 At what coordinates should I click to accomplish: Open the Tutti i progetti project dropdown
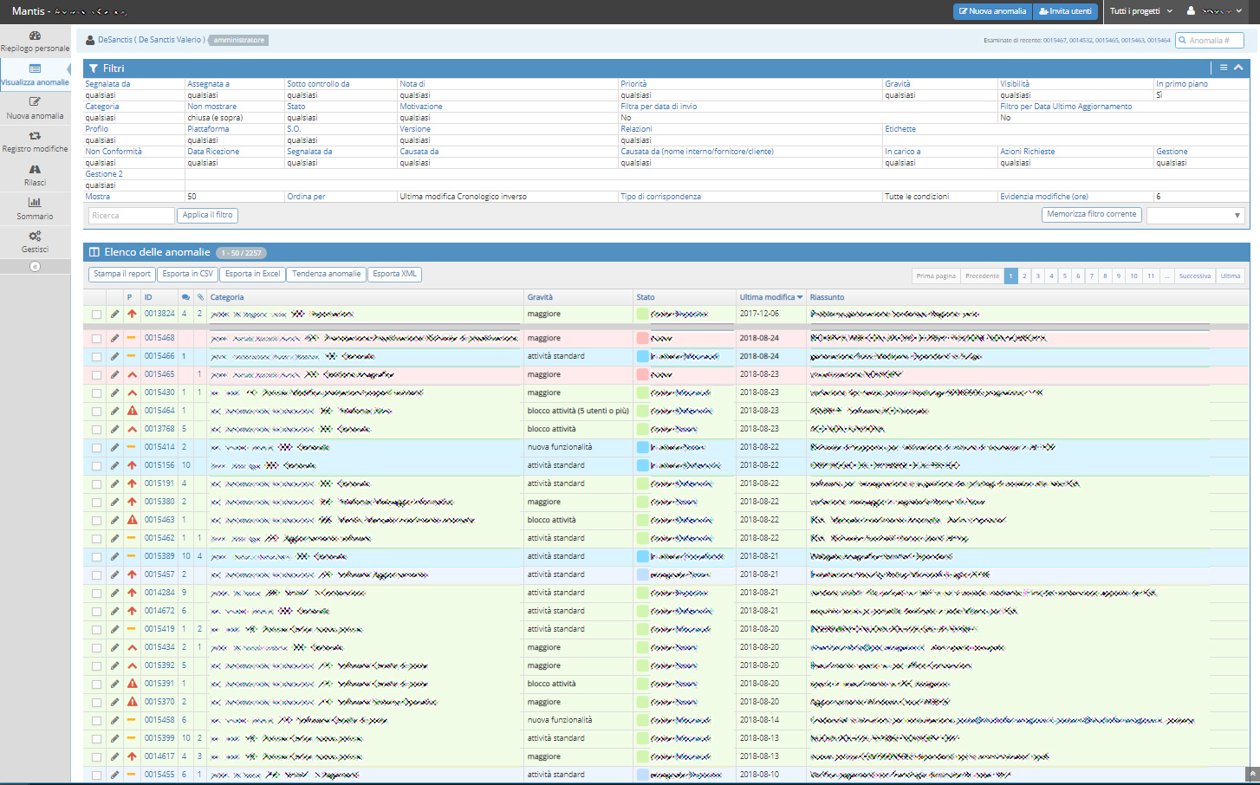1141,11
